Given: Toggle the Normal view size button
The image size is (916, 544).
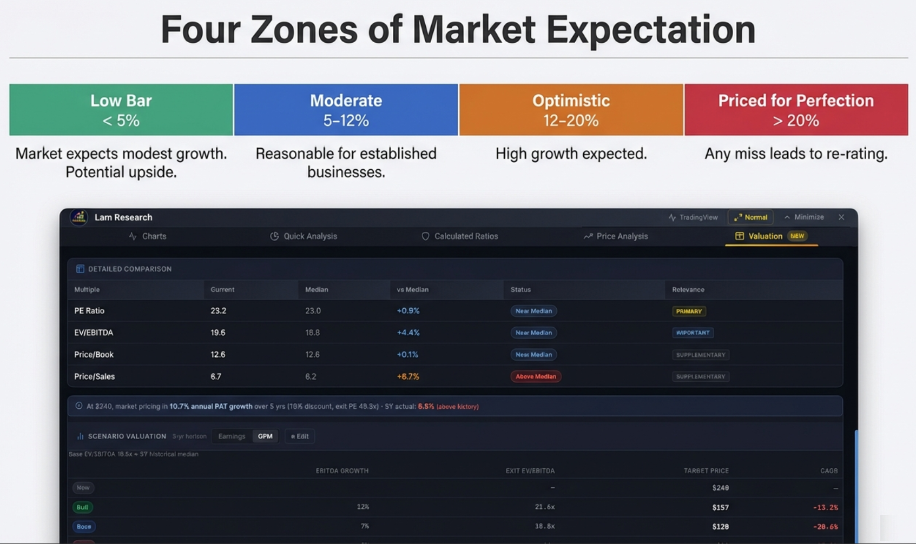Looking at the screenshot, I should pos(750,217).
